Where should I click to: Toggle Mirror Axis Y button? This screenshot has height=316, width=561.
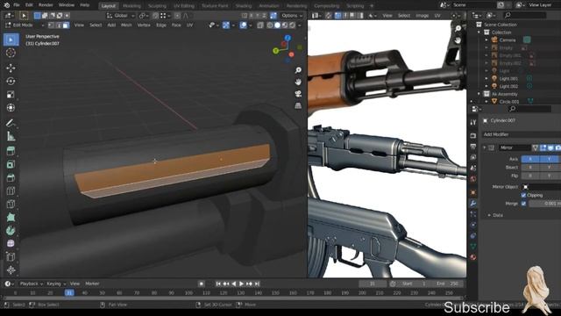pyautogui.click(x=550, y=159)
